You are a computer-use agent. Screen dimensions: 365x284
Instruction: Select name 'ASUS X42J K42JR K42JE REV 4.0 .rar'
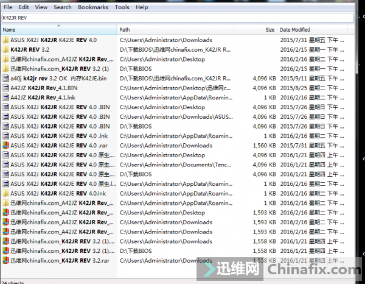tap(59, 146)
